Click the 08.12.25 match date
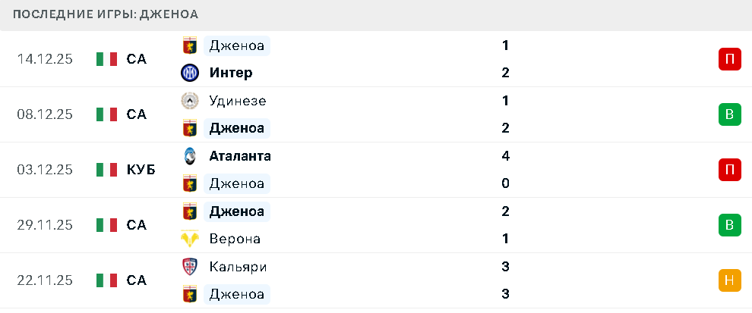Viewport: 752px width, 313px height. (45, 114)
